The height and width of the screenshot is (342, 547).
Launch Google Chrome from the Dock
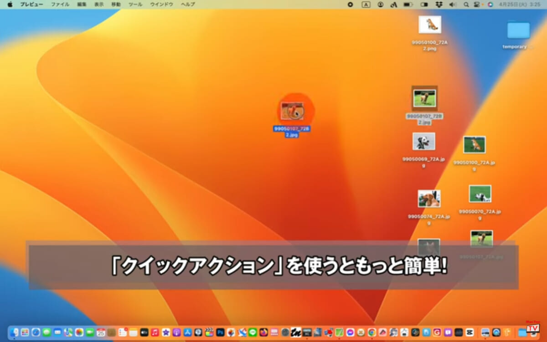pos(372,332)
